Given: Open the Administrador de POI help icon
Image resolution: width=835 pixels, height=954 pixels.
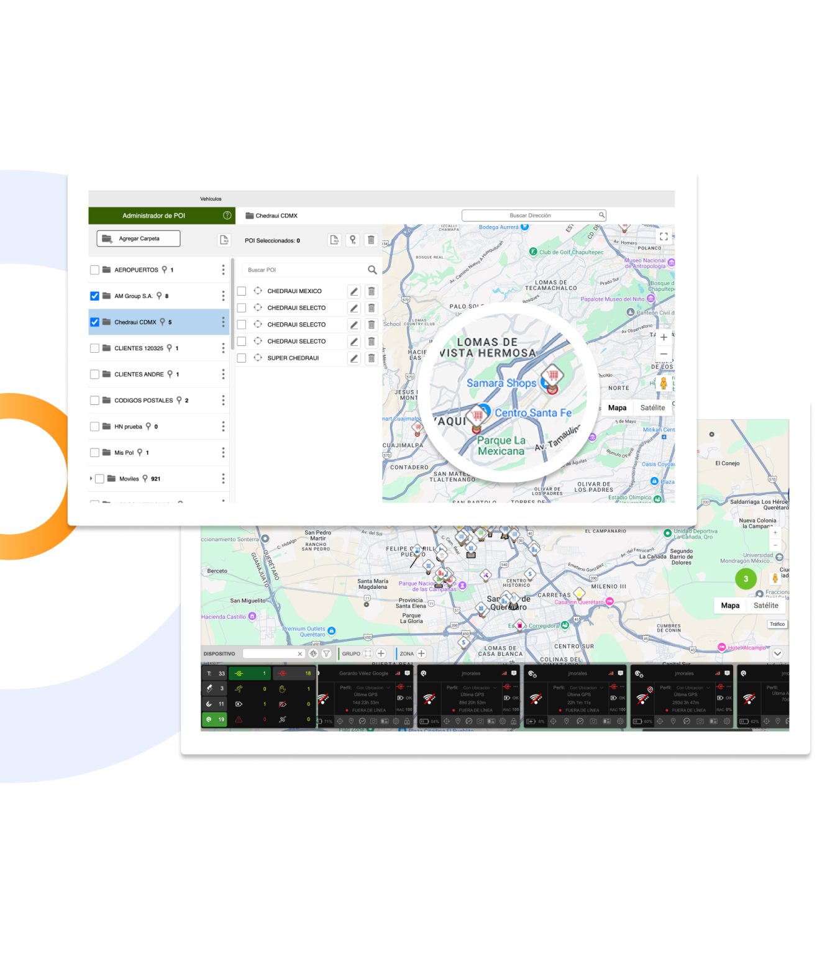Looking at the screenshot, I should pyautogui.click(x=227, y=216).
